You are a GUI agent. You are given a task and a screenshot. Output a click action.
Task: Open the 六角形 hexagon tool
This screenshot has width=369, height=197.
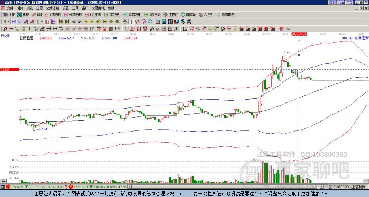(206, 14)
